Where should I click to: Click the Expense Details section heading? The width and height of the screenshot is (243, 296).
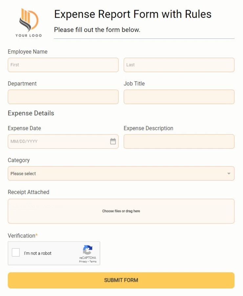tap(31, 113)
